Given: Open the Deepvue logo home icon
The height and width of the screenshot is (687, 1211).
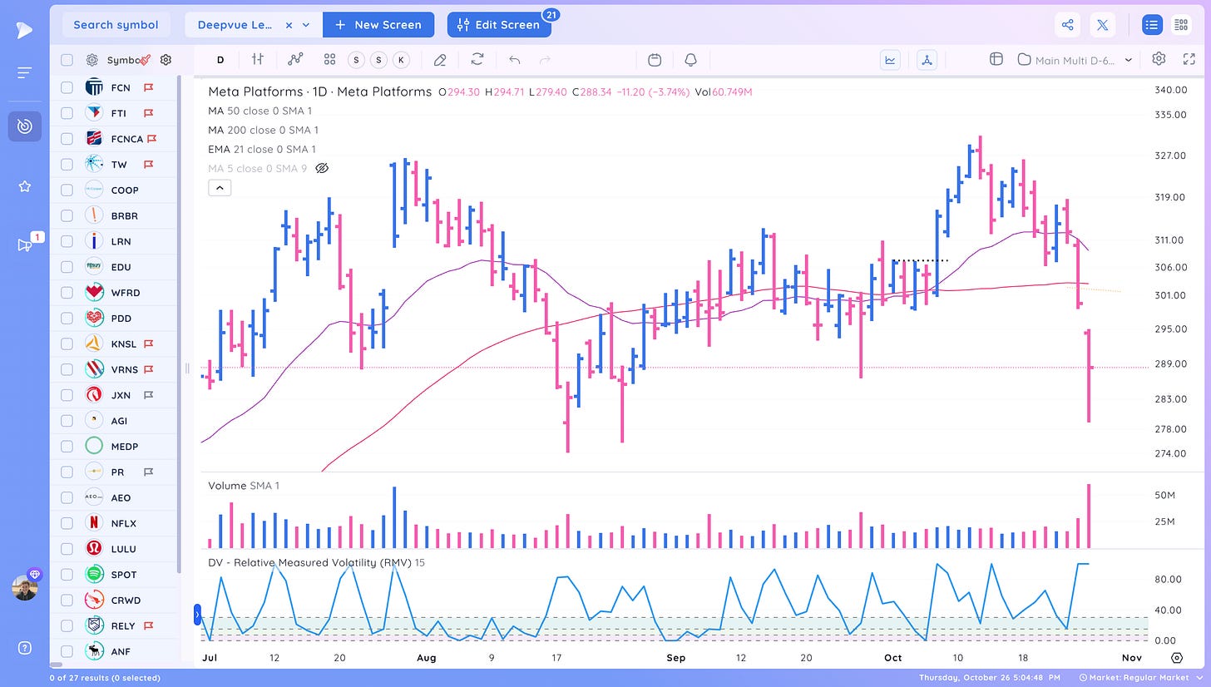Looking at the screenshot, I should 24,30.
